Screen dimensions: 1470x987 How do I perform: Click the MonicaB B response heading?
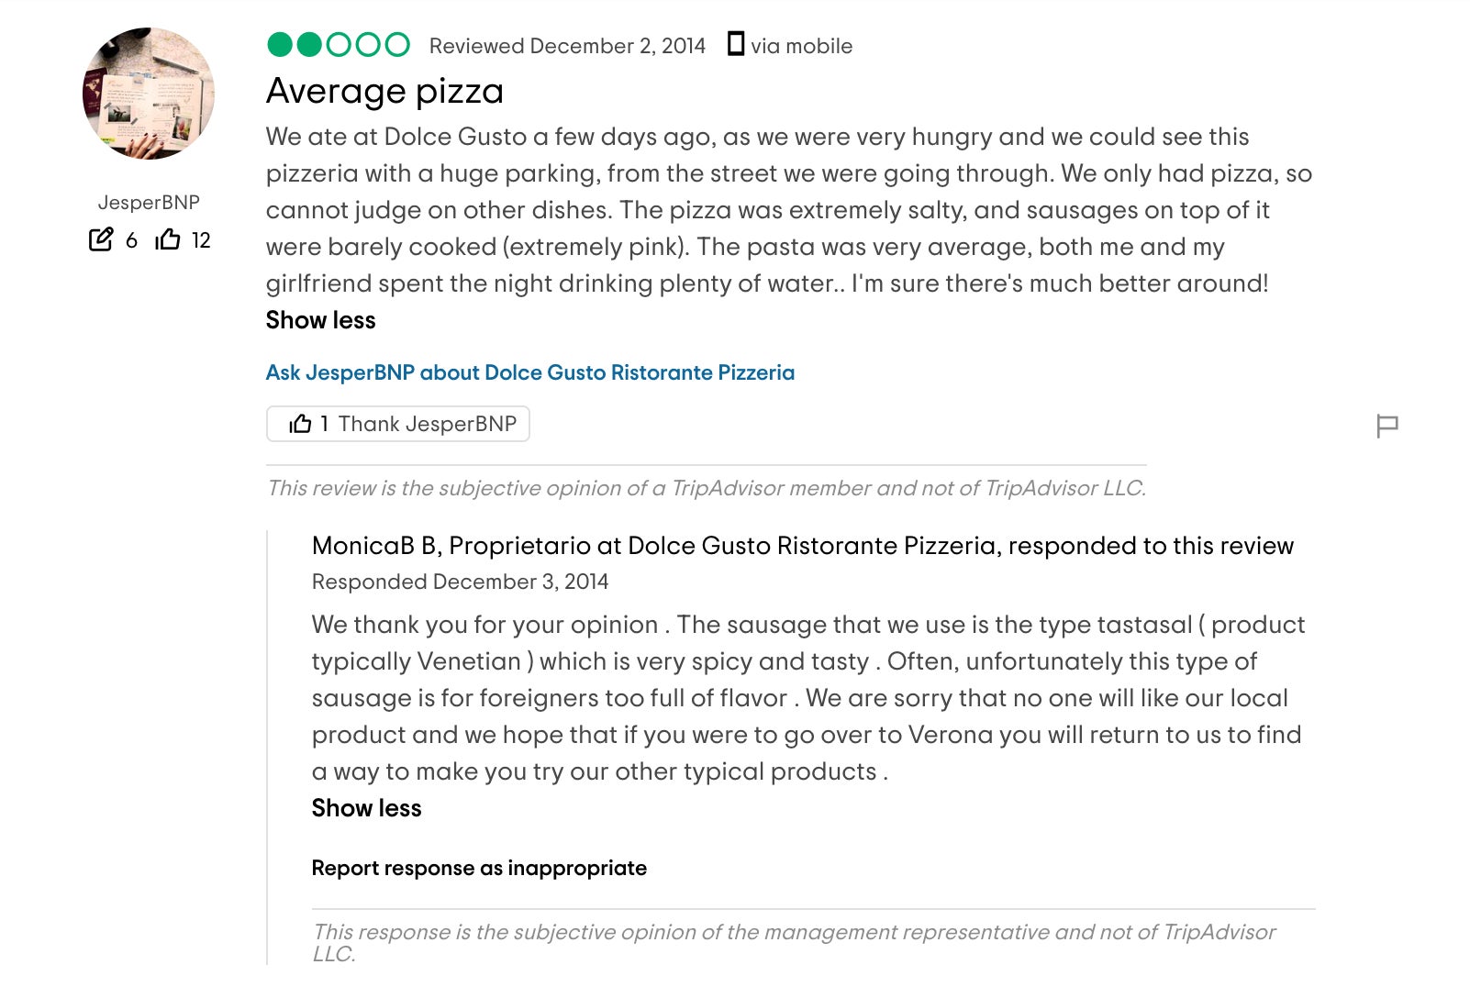(x=802, y=546)
